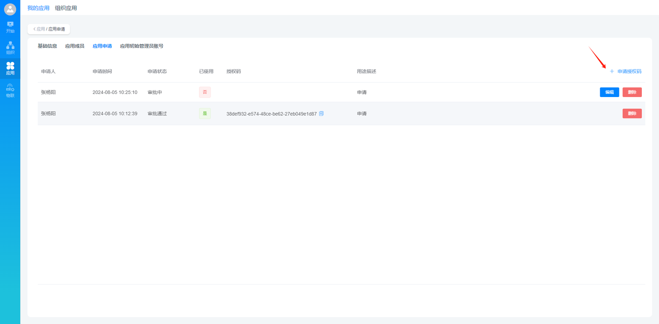Switch to 我的应用 top tab

pyautogui.click(x=38, y=8)
